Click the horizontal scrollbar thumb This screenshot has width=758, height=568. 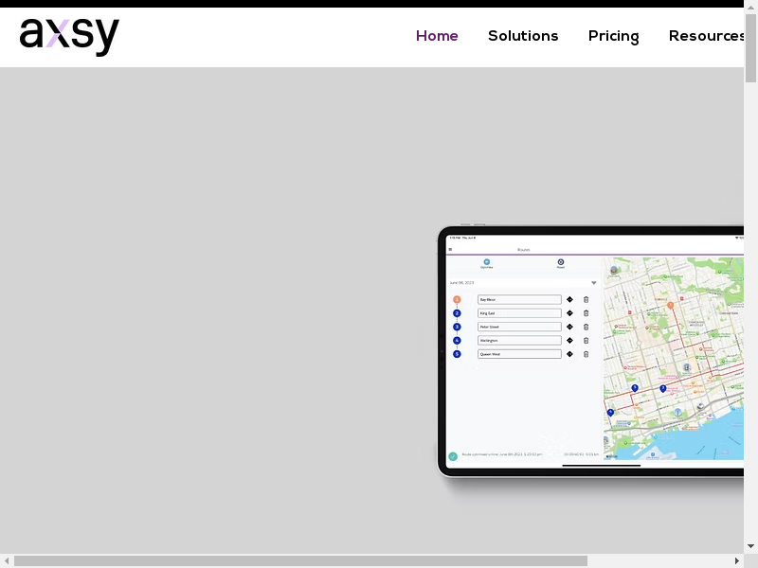pos(299,560)
